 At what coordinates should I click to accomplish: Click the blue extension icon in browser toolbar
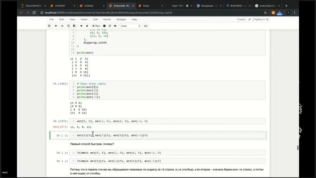pyautogui.click(x=279, y=13)
